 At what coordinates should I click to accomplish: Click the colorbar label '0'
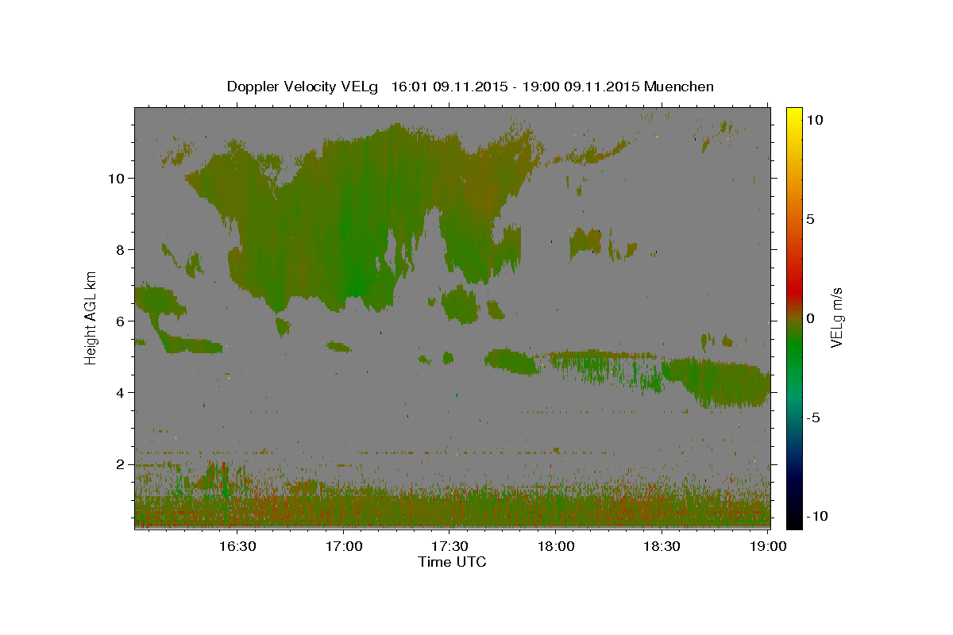(810, 318)
